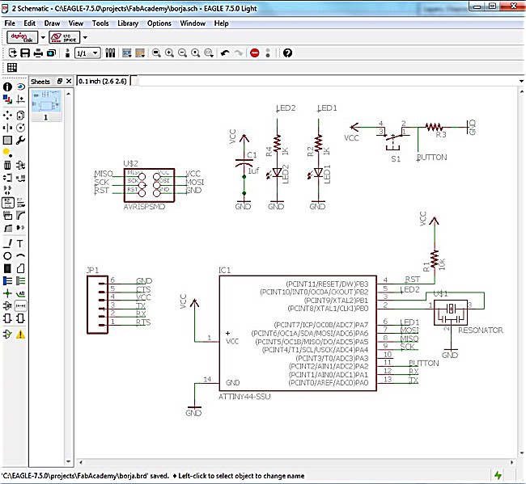The width and height of the screenshot is (526, 484).
Task: Select sheet 1 thumbnail
Action: click(x=46, y=105)
